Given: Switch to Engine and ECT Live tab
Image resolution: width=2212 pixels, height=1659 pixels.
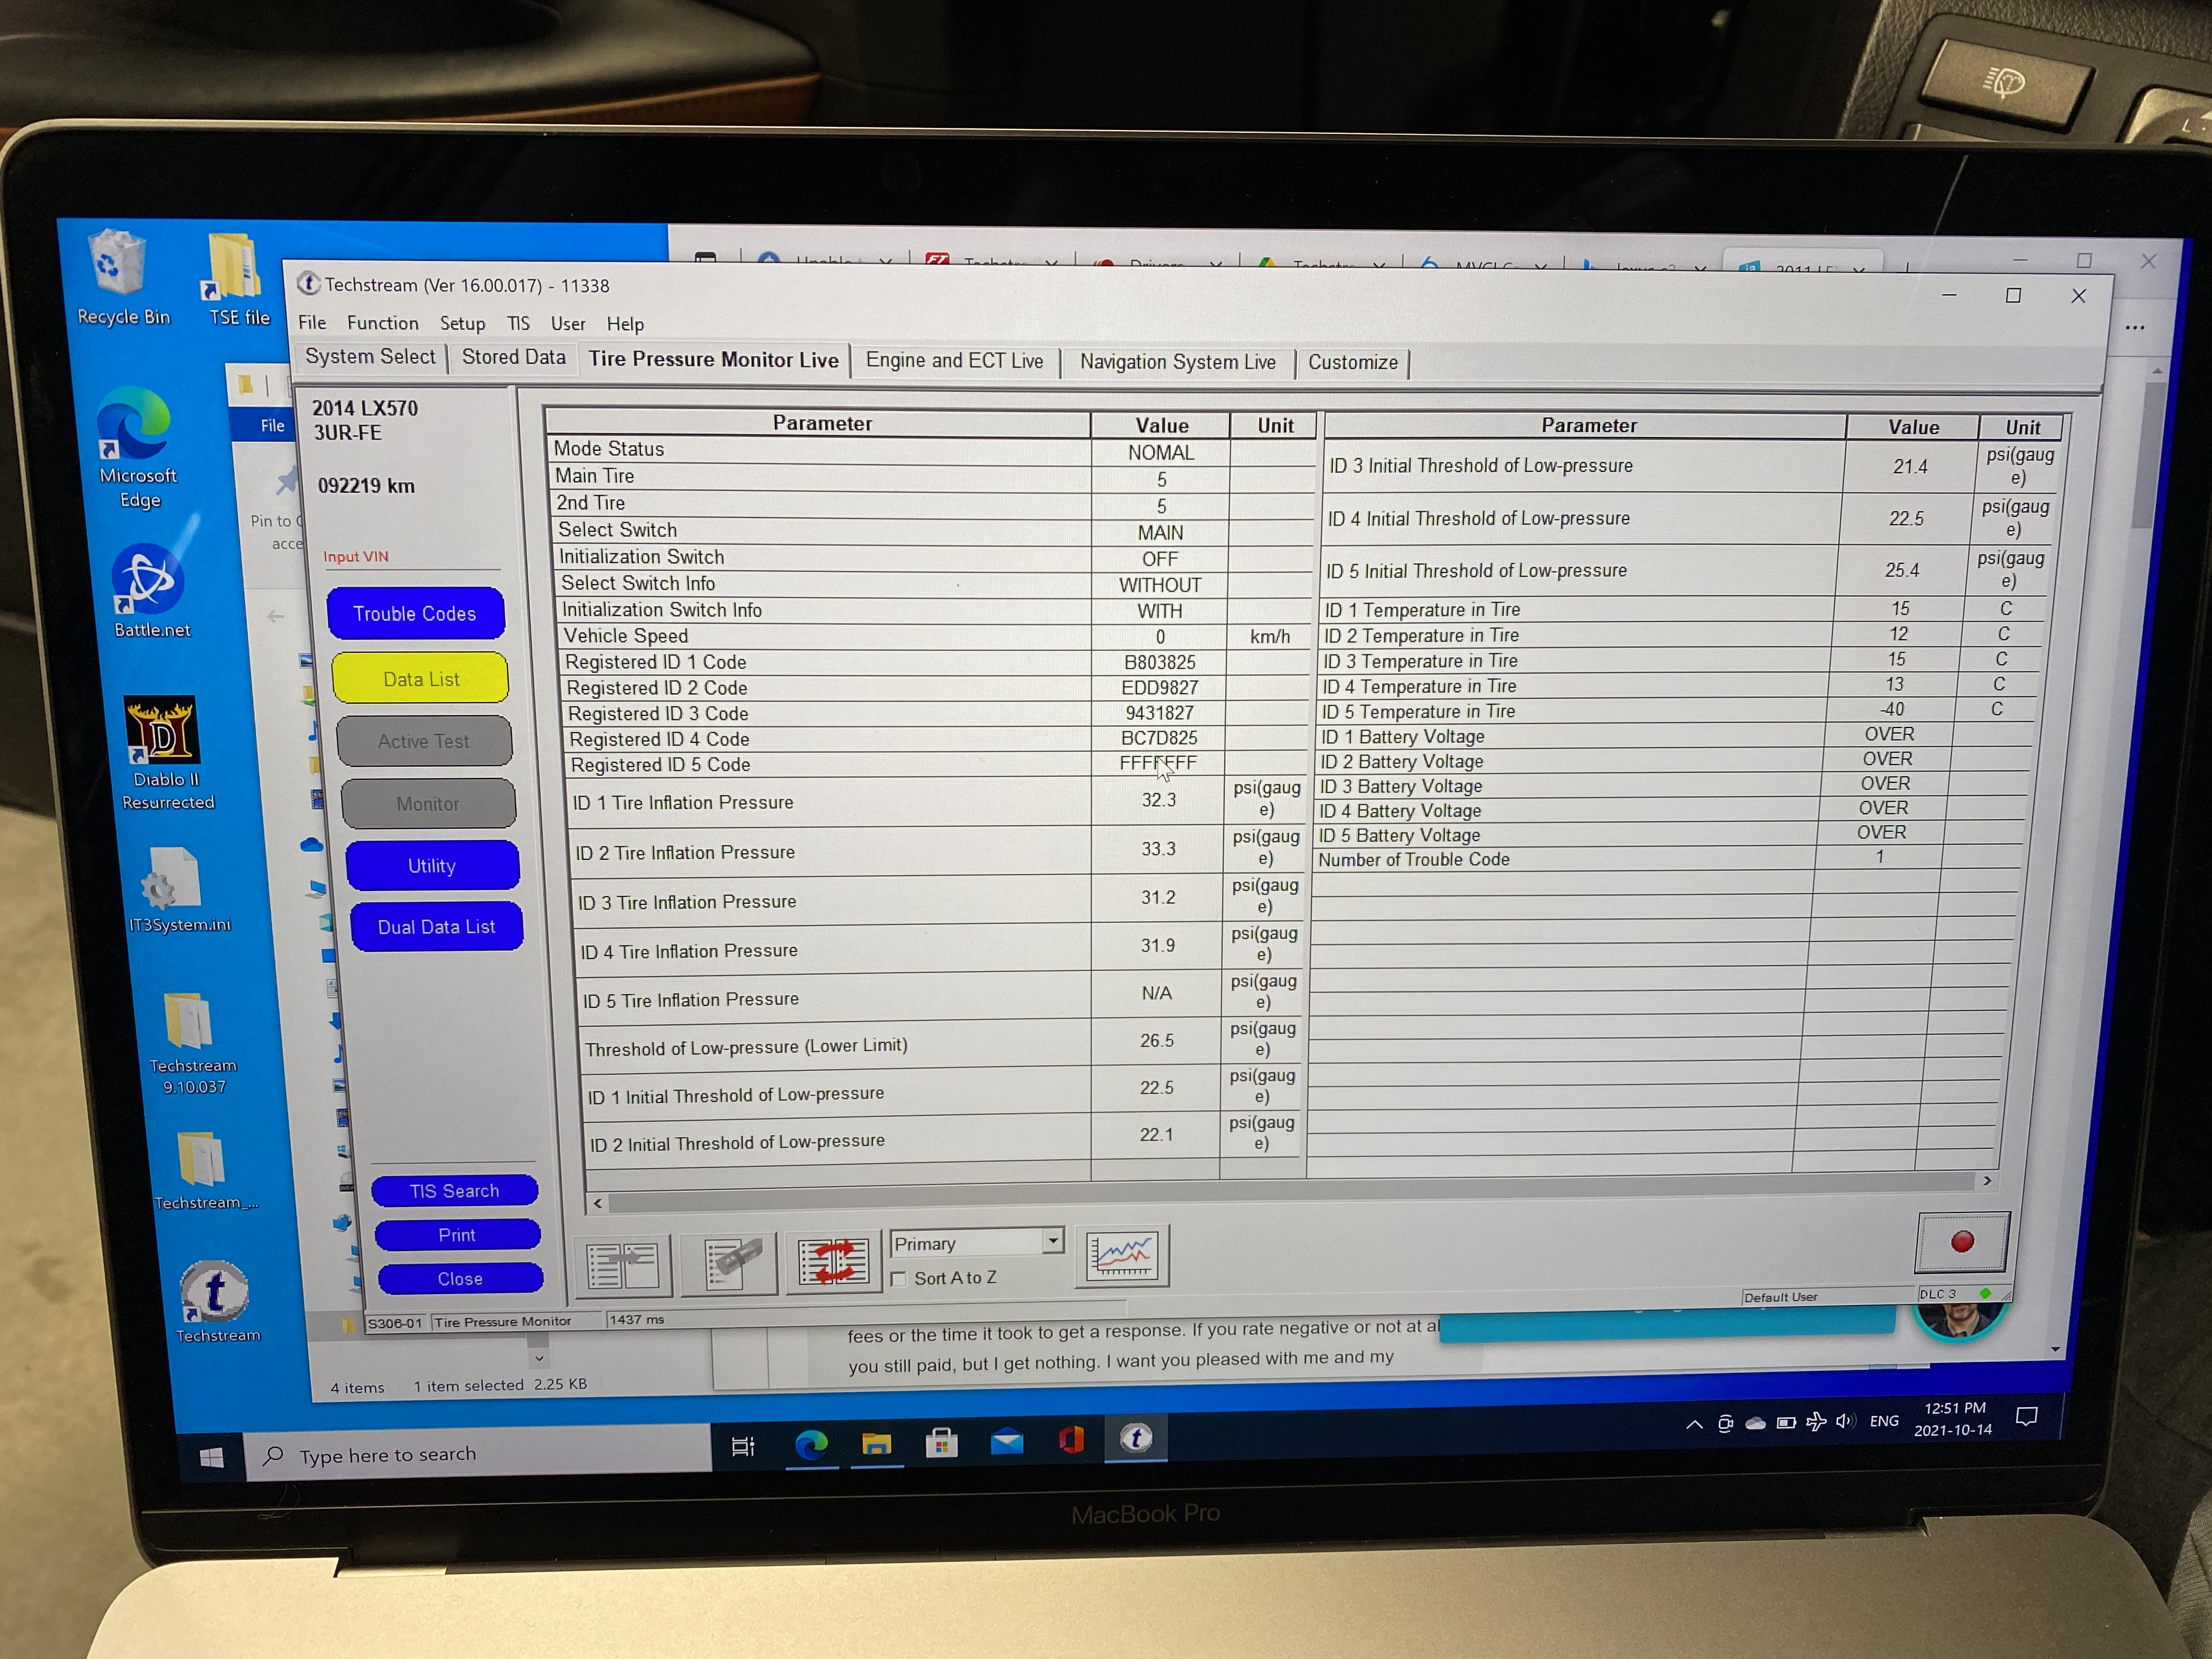Looking at the screenshot, I should coord(954,361).
